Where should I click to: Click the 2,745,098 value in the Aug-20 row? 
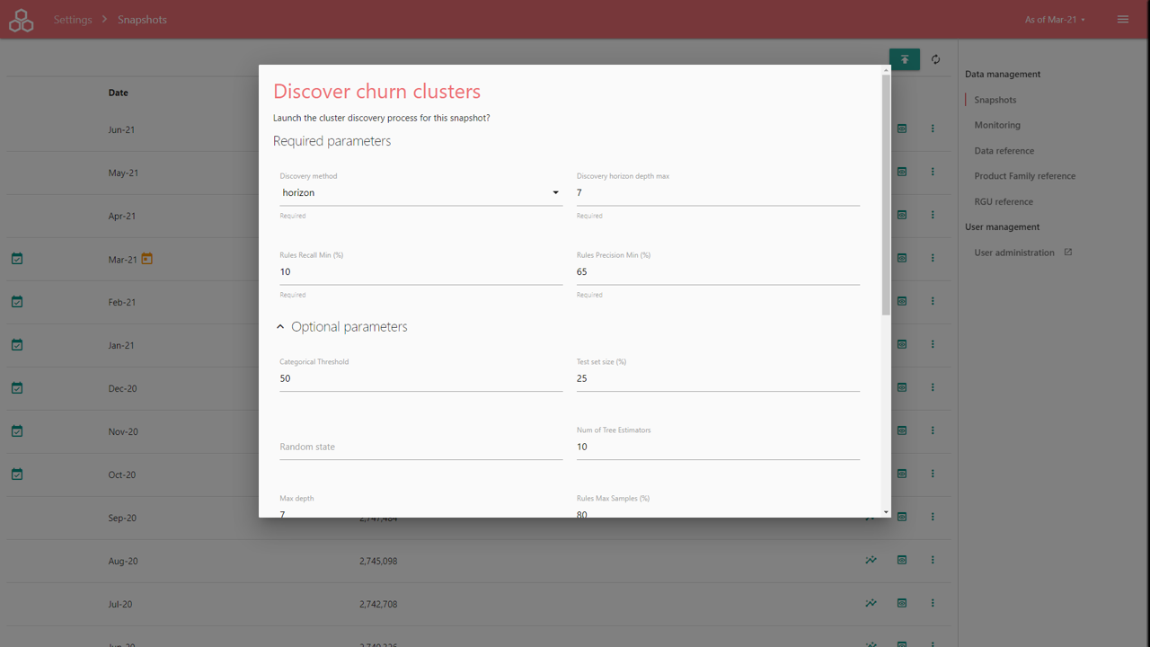[378, 561]
